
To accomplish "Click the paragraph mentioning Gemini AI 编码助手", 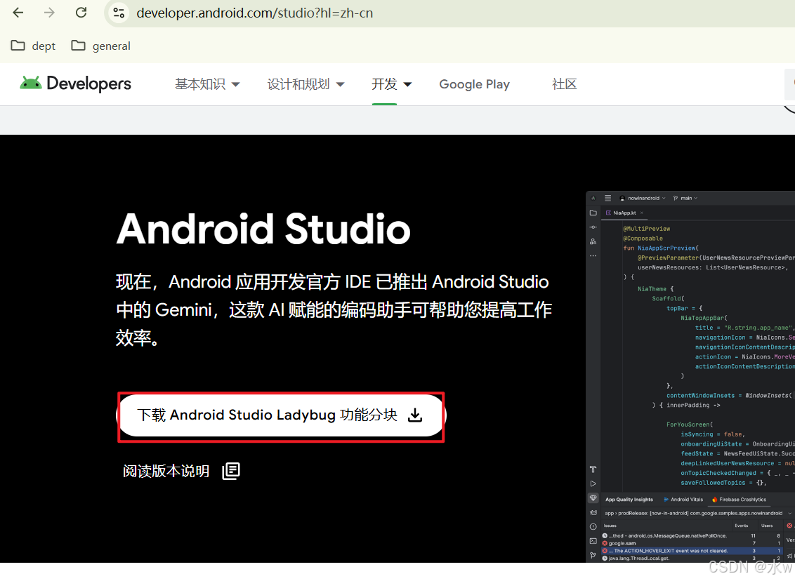I will (334, 309).
